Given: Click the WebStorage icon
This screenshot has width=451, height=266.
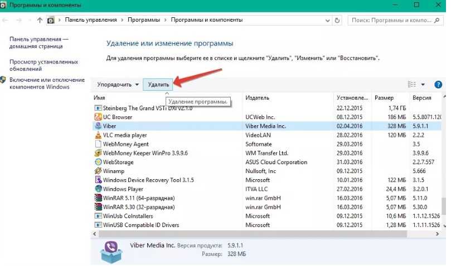Looking at the screenshot, I should click(98, 162).
